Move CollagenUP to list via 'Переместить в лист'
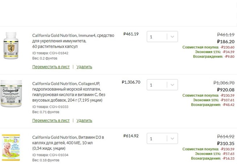Image resolution: width=237 pixels, height=164 pixels. [51, 120]
